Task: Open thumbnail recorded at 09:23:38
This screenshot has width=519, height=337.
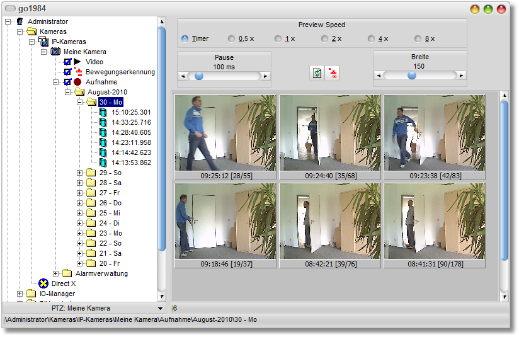Action: [x=435, y=137]
